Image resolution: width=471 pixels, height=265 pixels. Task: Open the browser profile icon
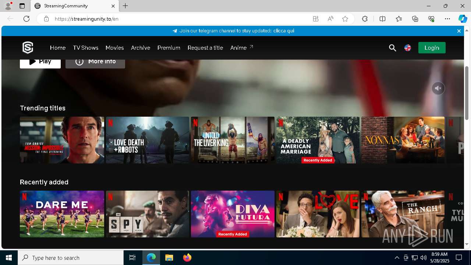pos(8,6)
